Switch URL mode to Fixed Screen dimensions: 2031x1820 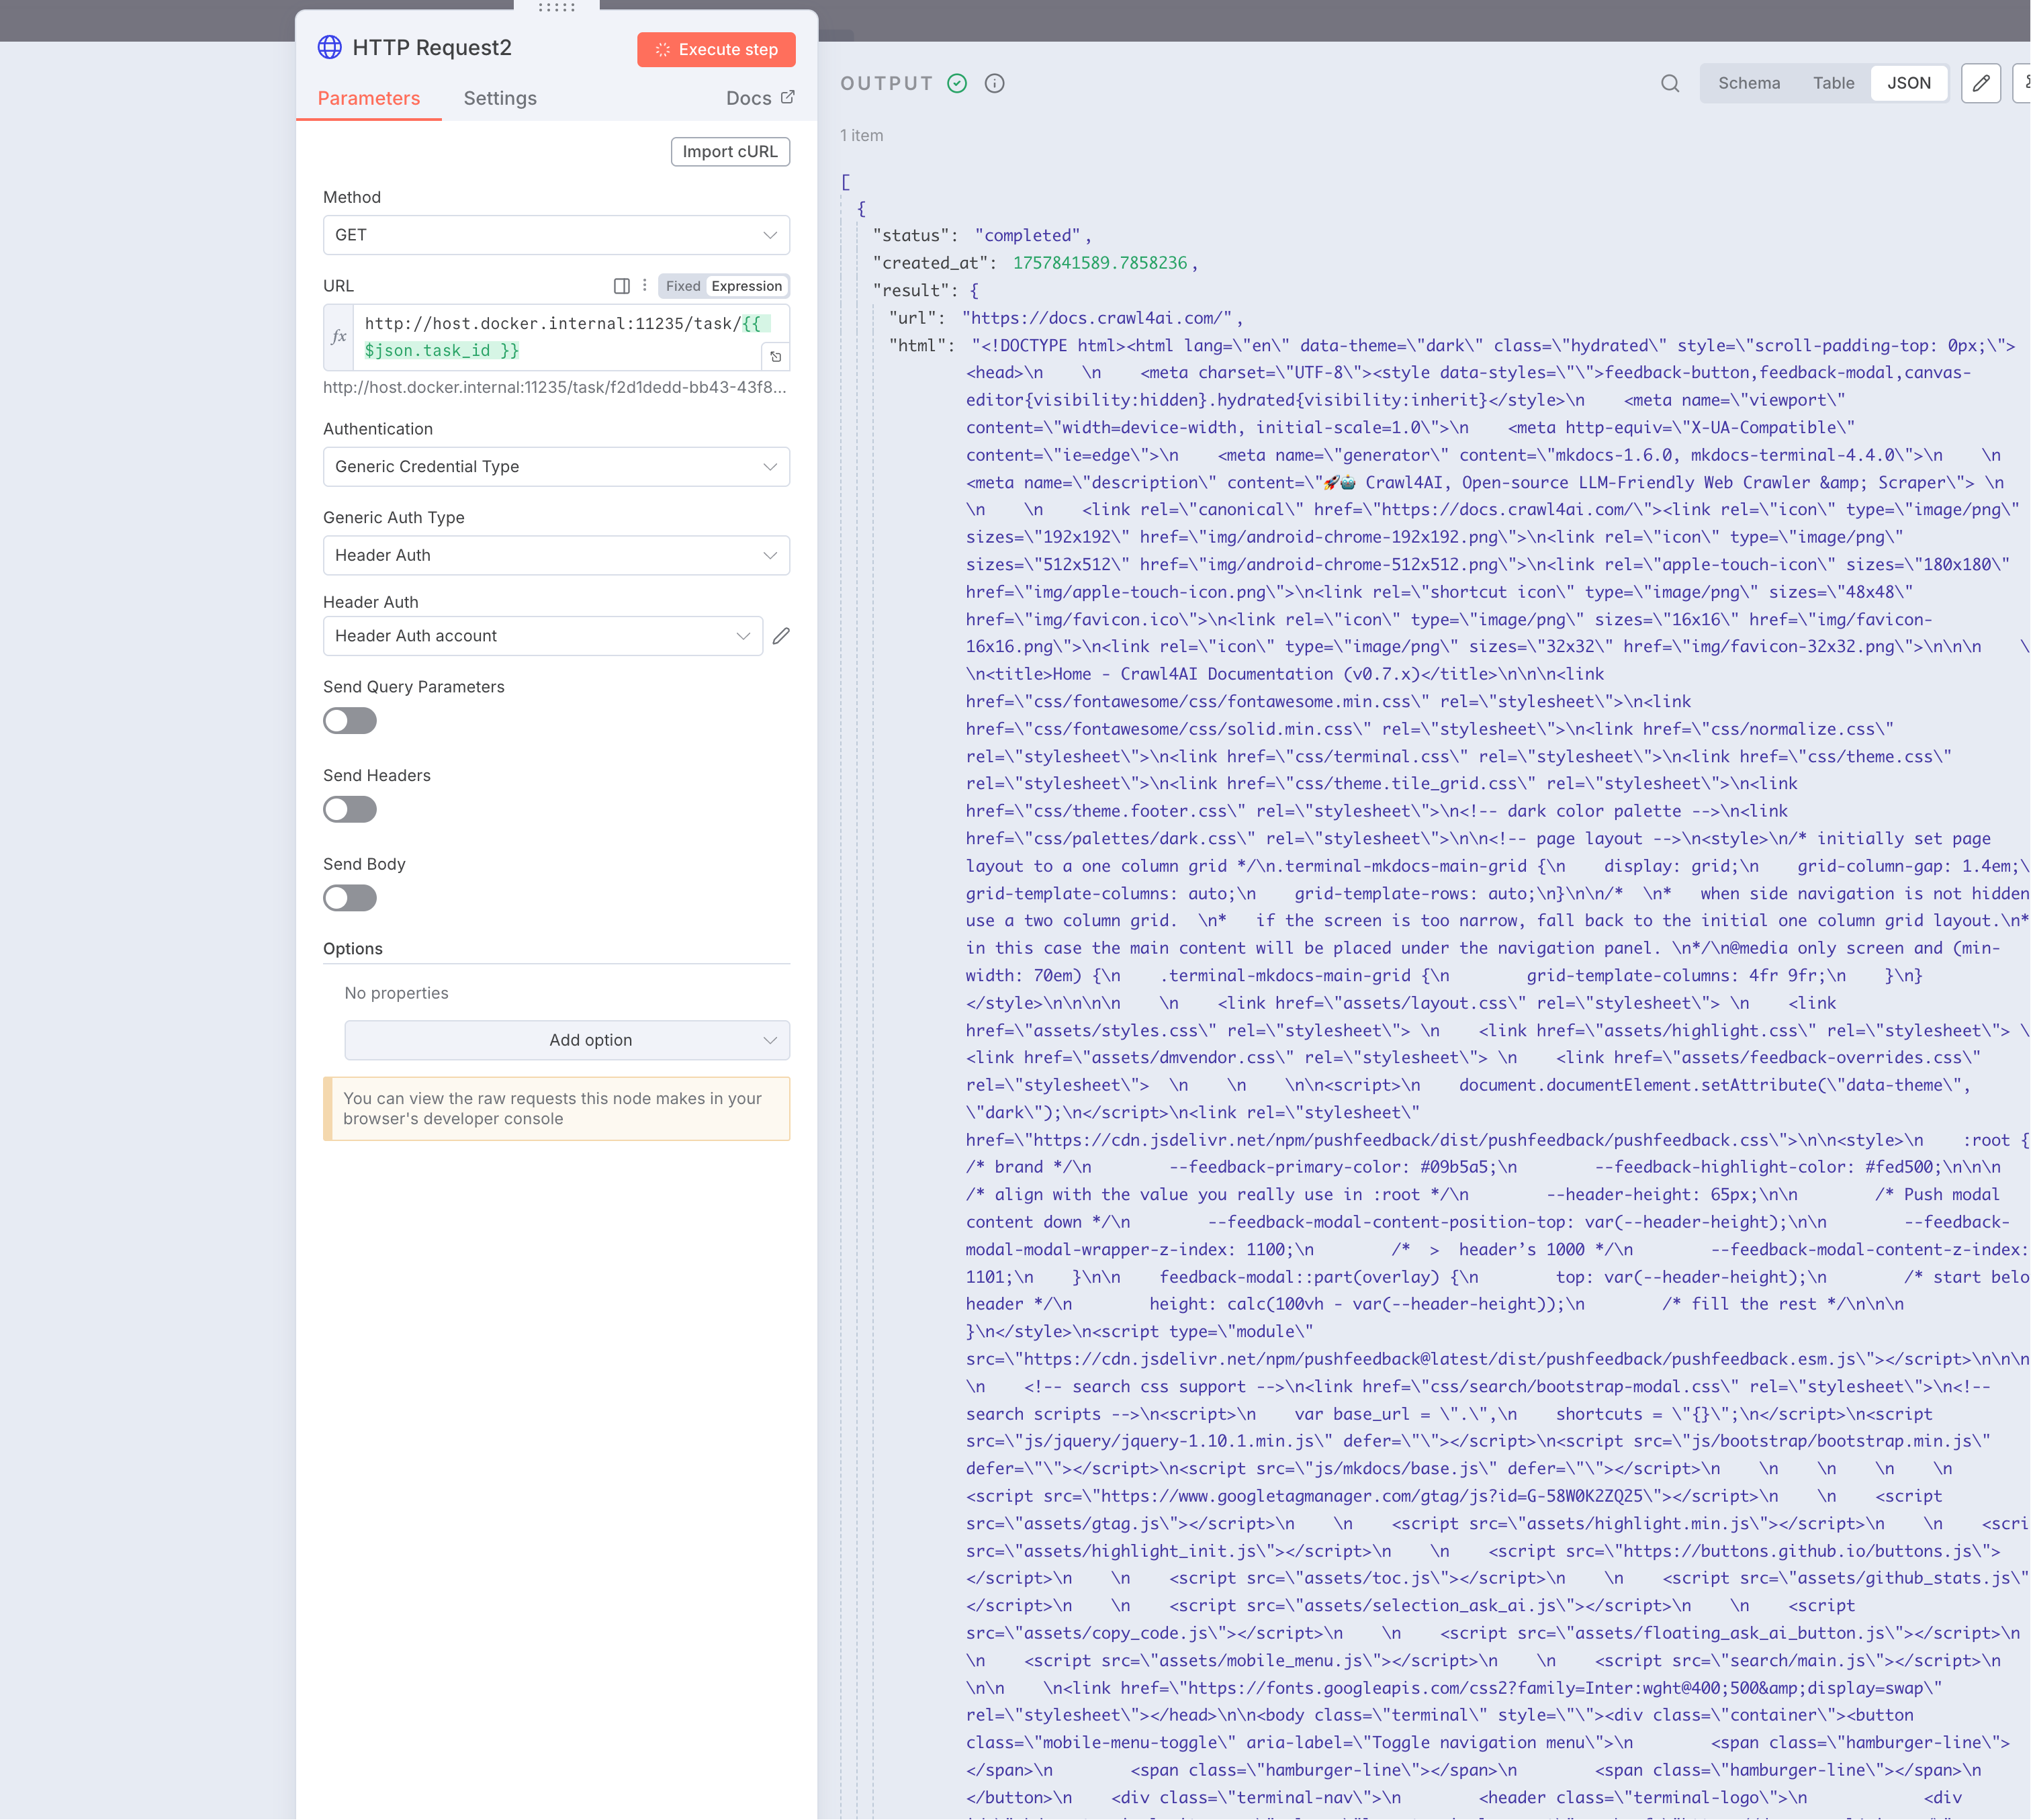click(682, 286)
